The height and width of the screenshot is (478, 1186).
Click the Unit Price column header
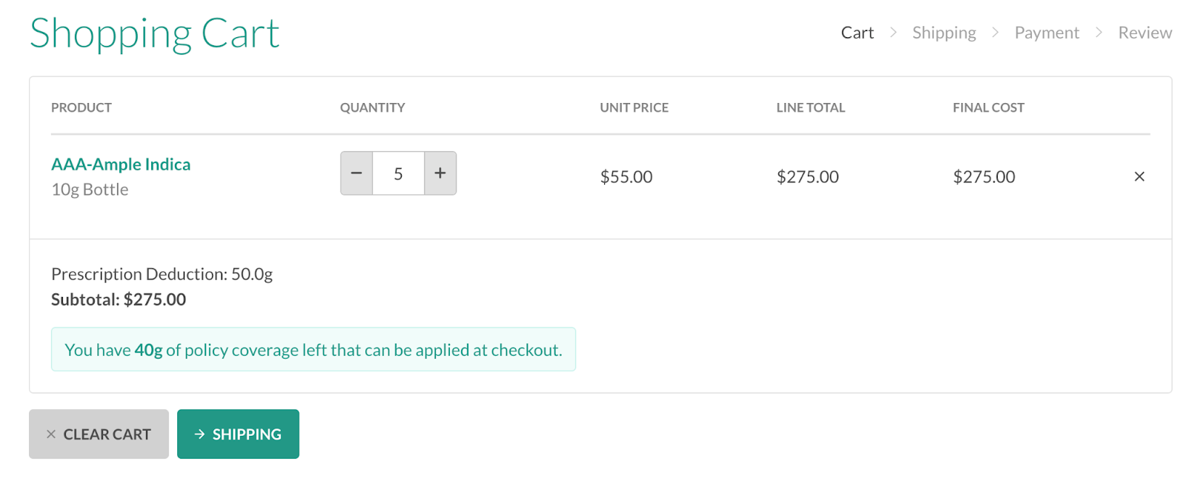pyautogui.click(x=634, y=107)
